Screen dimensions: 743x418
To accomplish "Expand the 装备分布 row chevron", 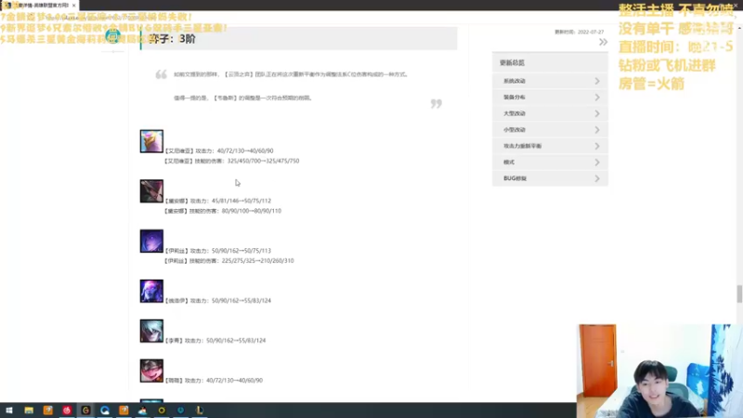I will (597, 98).
